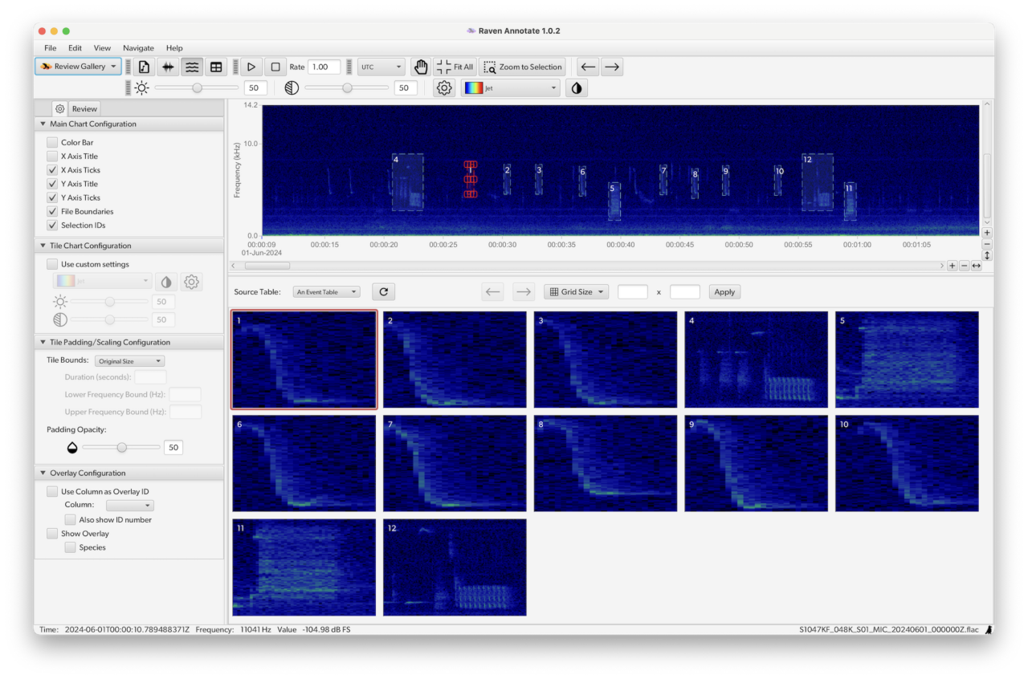1028x679 pixels.
Task: Open the selection table view
Action: tap(215, 67)
